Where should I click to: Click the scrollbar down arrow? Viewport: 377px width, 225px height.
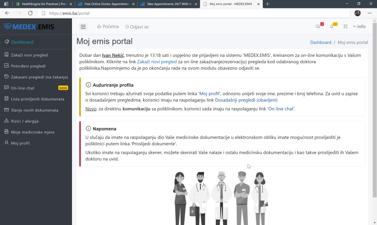coord(375,223)
